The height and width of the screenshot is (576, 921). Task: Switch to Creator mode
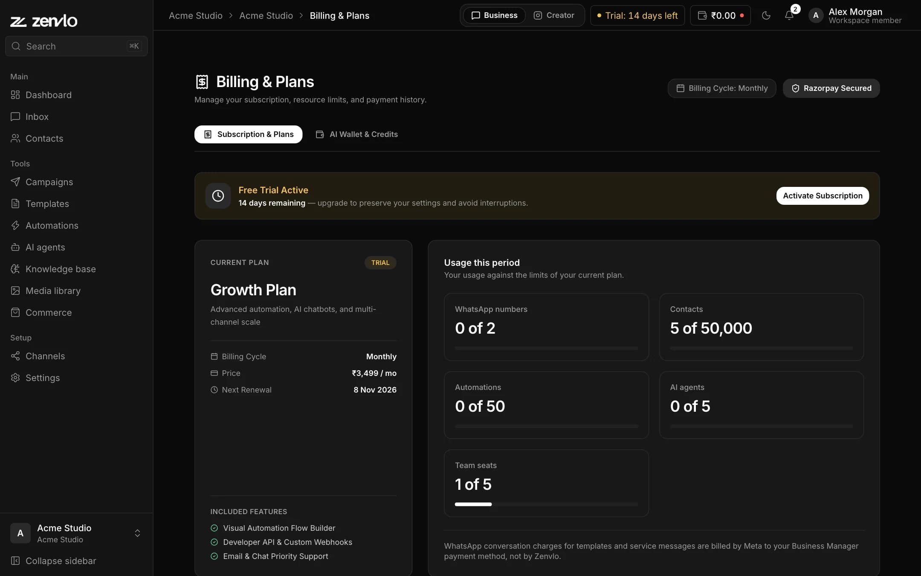(554, 15)
